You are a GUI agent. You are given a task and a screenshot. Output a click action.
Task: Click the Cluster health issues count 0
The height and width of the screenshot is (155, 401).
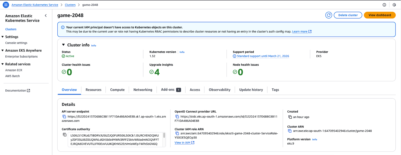coord(69,72)
